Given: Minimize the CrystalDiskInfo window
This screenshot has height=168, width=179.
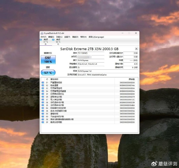Looking at the screenshot, I should (122, 33).
